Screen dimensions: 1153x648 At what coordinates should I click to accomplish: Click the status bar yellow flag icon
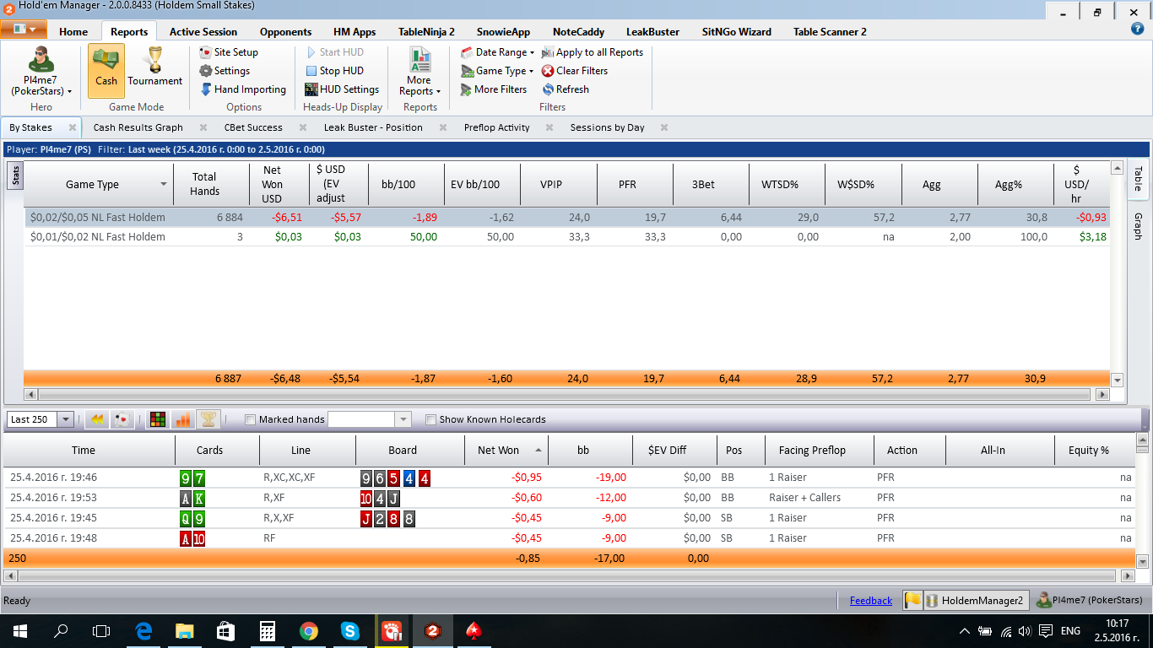pos(912,601)
